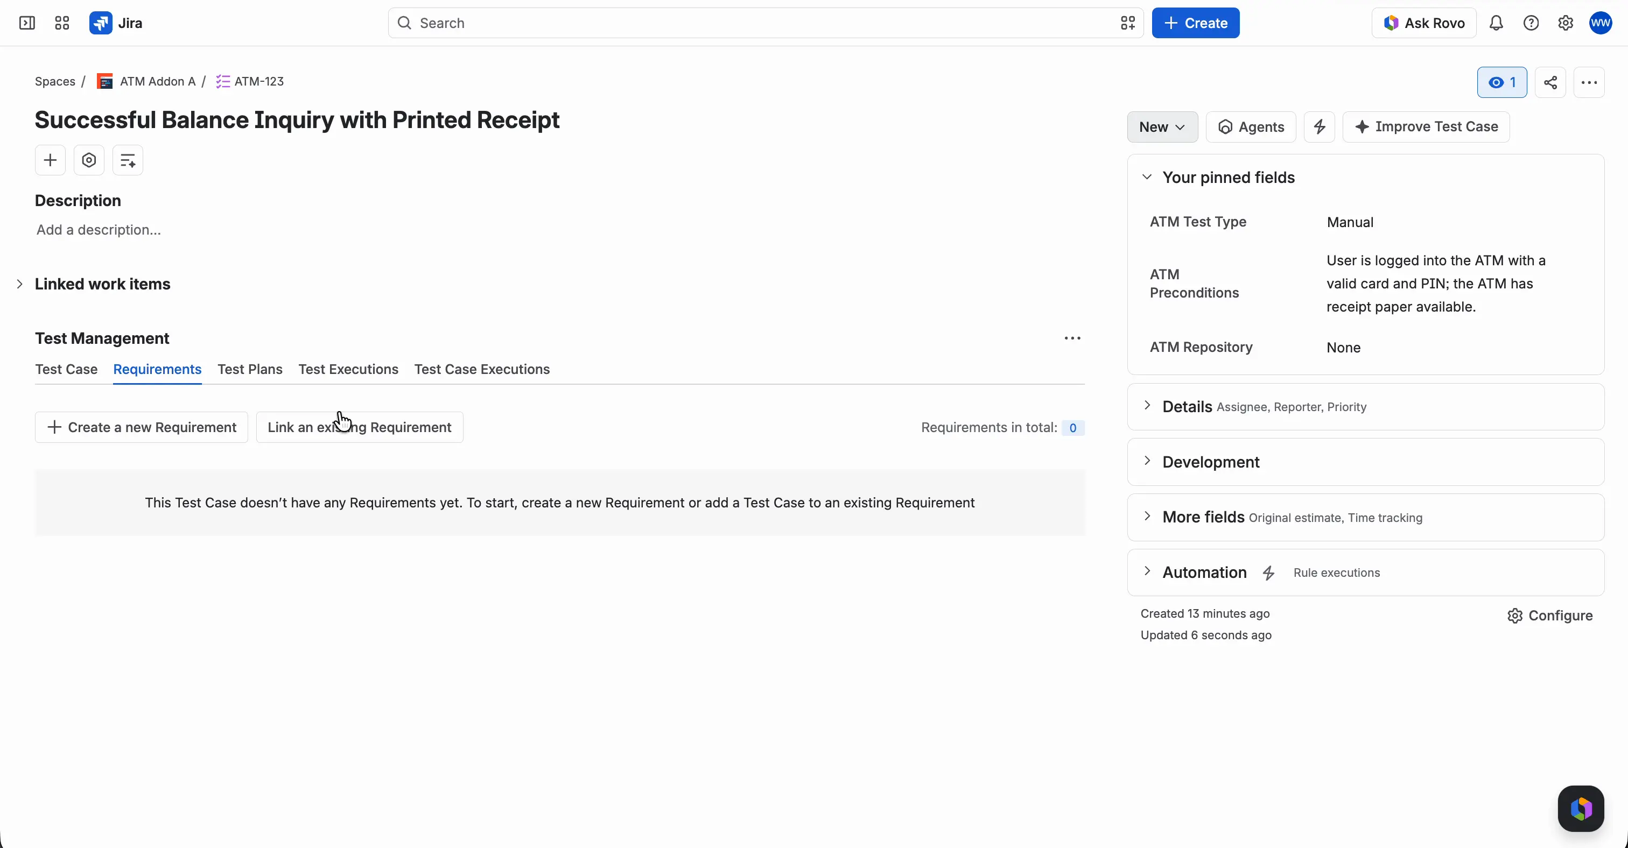Click Add a description field
1628x848 pixels.
pyautogui.click(x=99, y=230)
